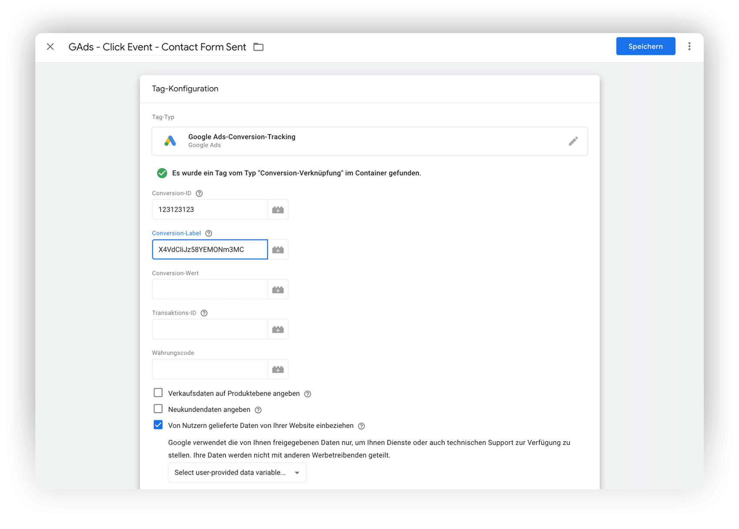Open variable picker for Währungscode
Image resolution: width=739 pixels, height=529 pixels.
coord(278,369)
